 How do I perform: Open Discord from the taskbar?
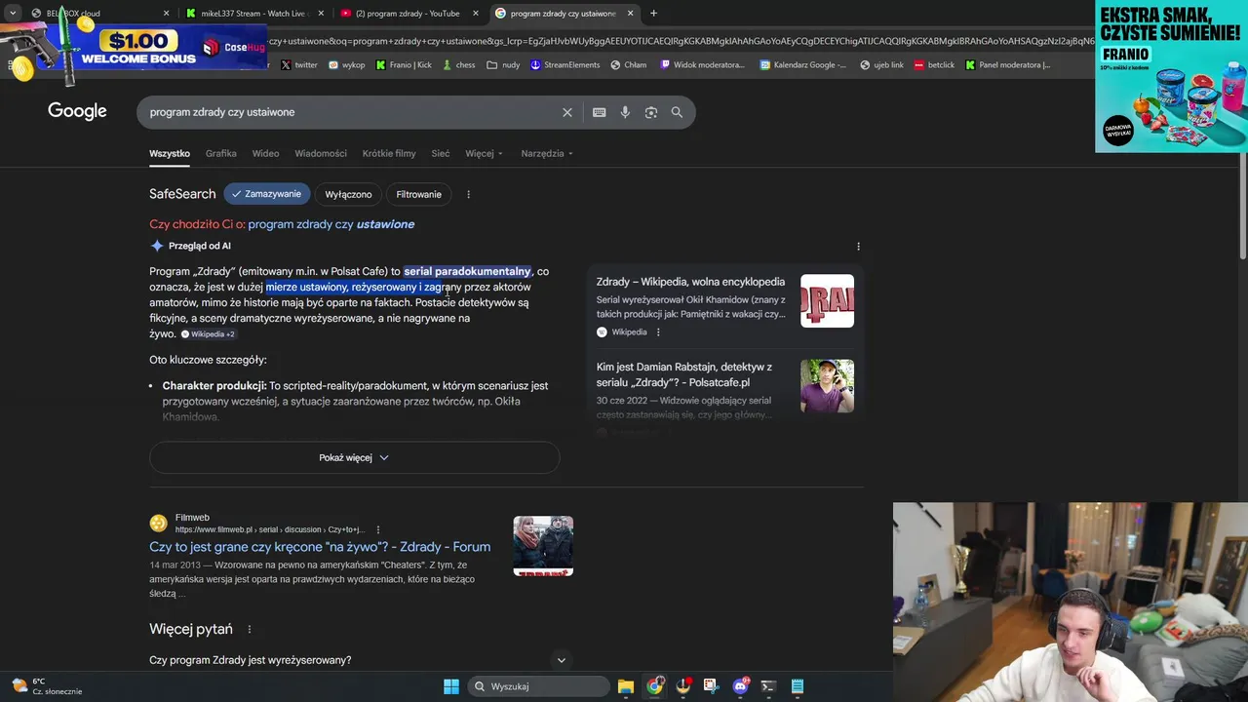pyautogui.click(x=740, y=686)
